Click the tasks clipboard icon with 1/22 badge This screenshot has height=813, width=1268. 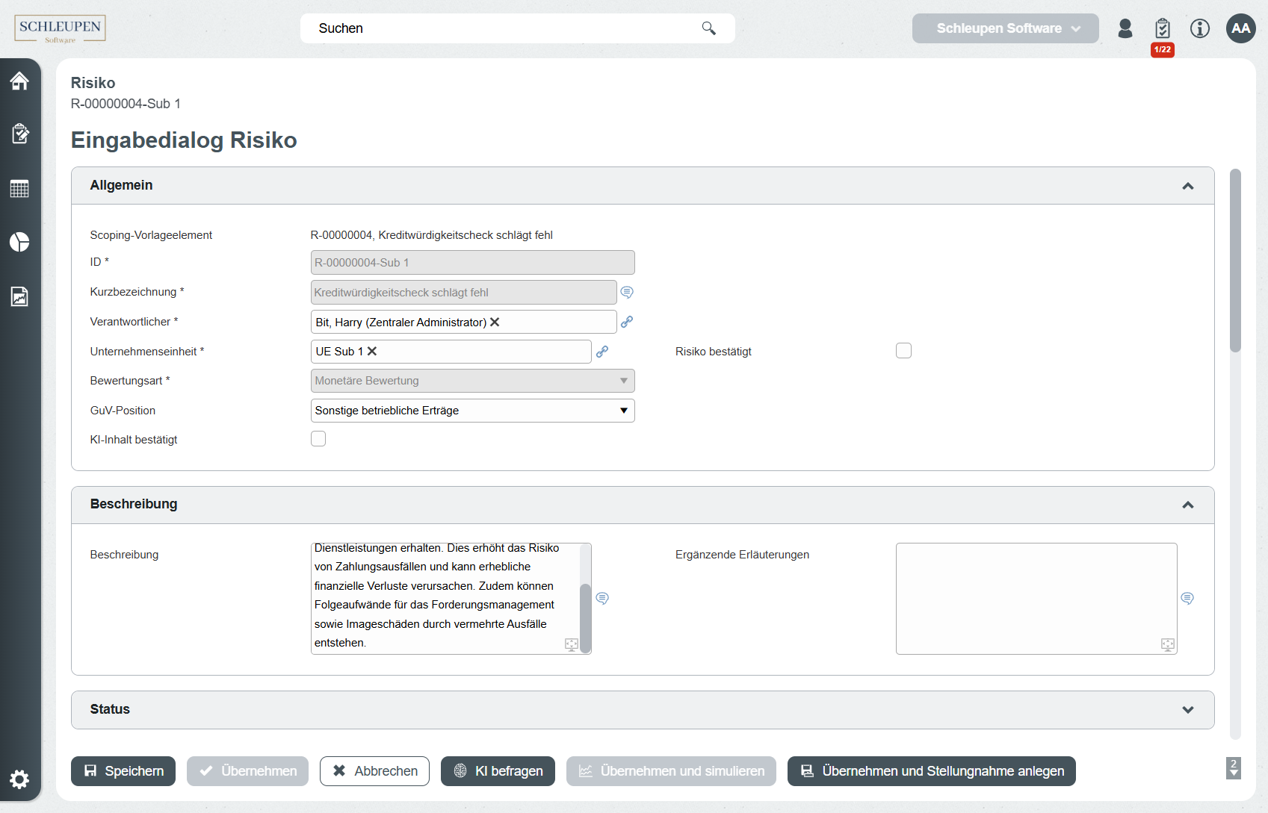(1162, 29)
